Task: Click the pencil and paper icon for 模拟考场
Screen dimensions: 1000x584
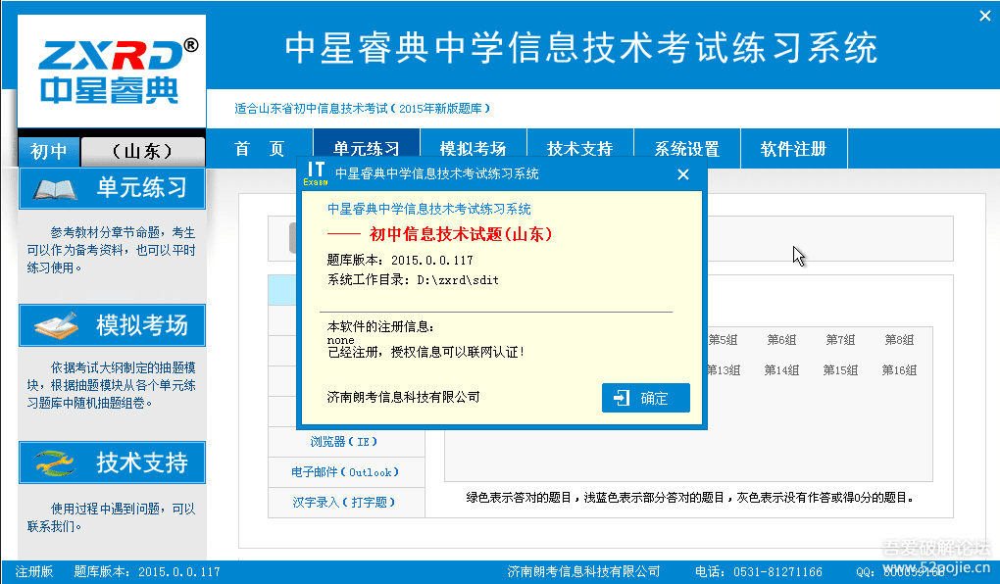Action: [55, 325]
